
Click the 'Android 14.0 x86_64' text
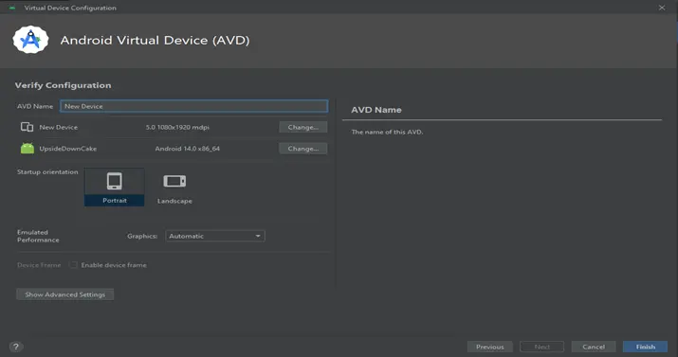(187, 149)
